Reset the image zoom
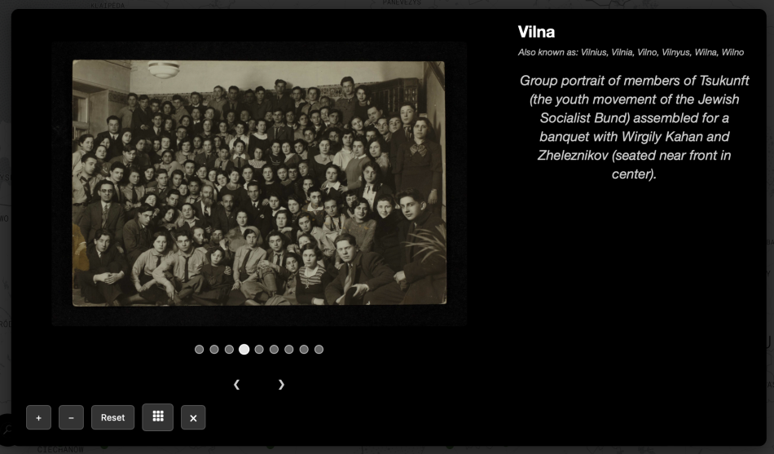The width and height of the screenshot is (774, 454). click(x=112, y=417)
